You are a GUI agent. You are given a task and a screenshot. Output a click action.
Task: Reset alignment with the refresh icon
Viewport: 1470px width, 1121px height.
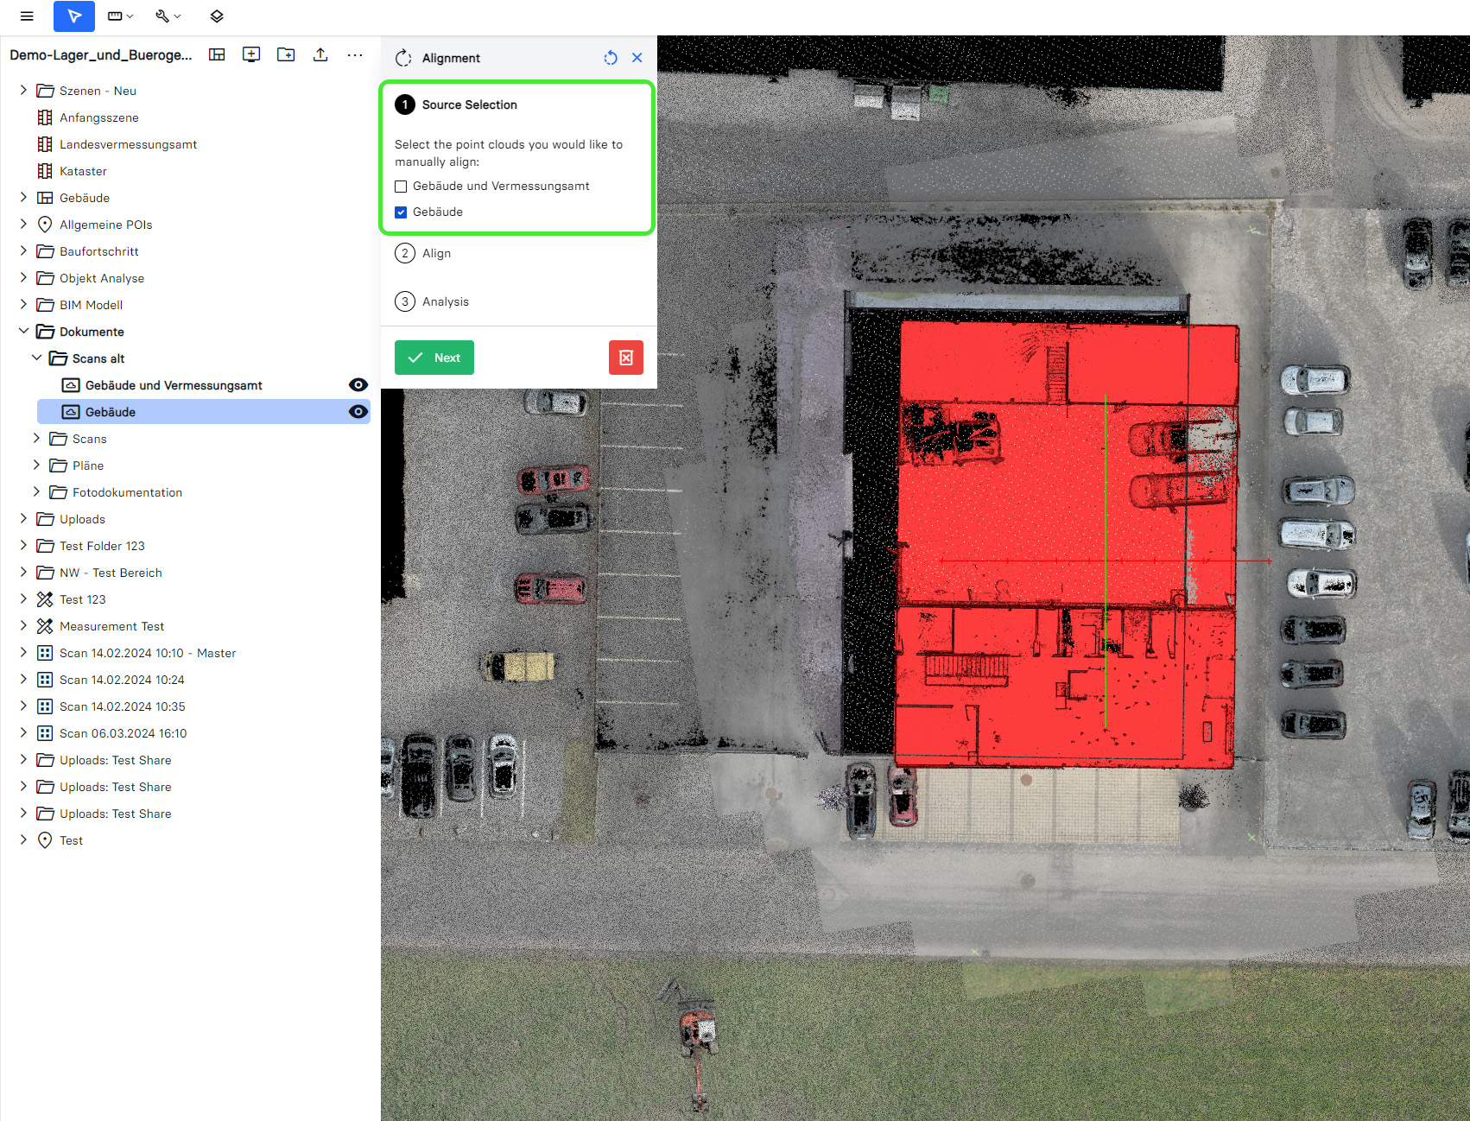tap(611, 58)
